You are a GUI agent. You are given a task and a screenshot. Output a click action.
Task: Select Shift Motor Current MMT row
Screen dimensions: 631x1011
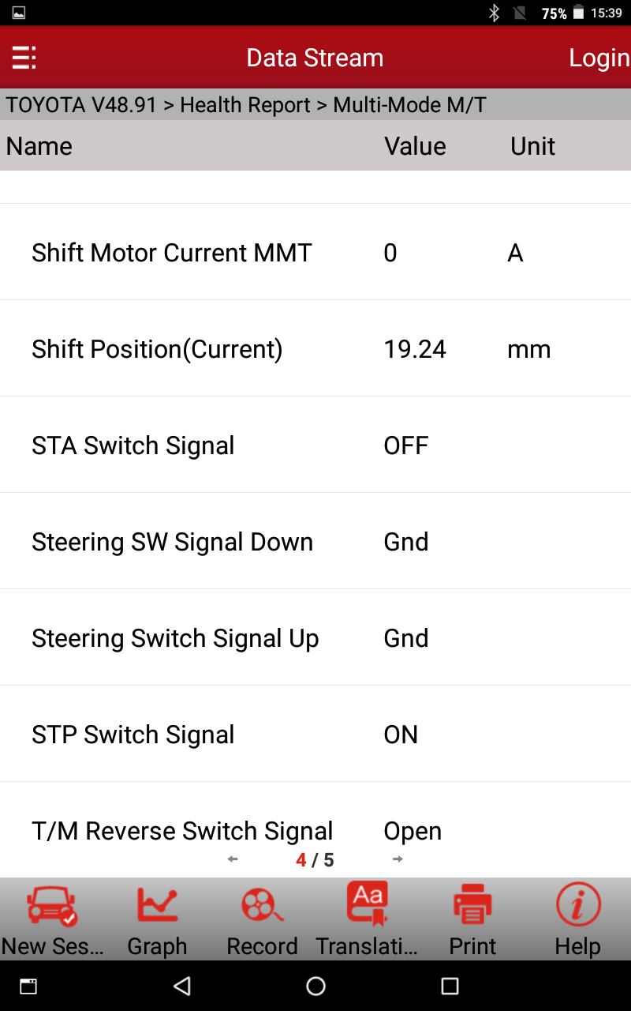pyautogui.click(x=315, y=252)
